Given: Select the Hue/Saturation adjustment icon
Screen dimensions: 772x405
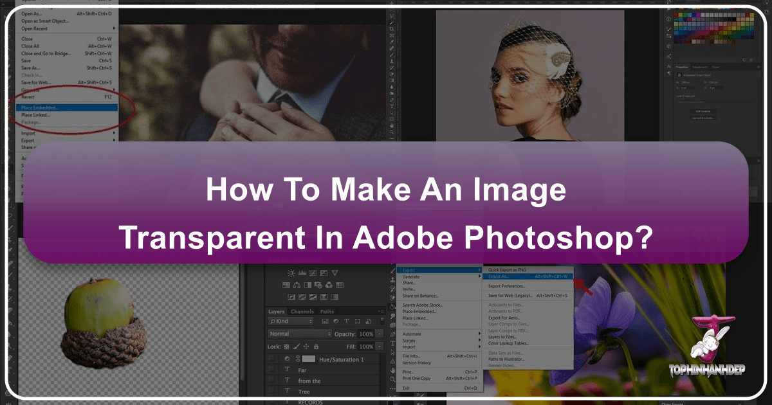Looking at the screenshot, I should 285,285.
